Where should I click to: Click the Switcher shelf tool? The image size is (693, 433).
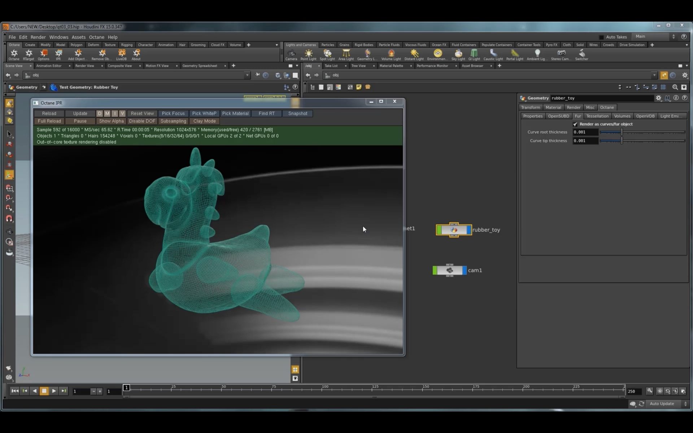point(581,55)
